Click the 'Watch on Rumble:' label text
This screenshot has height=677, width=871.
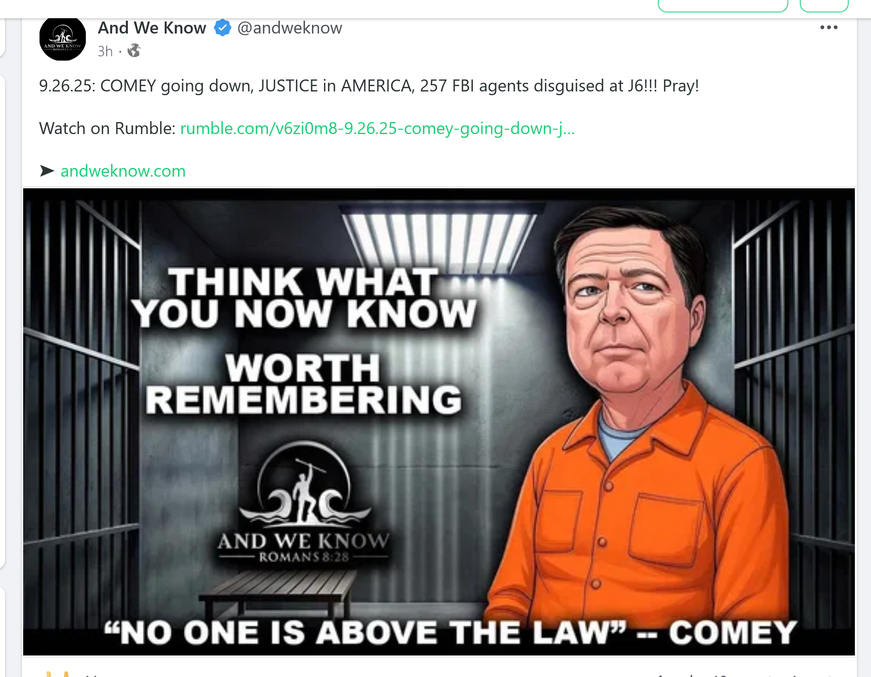108,128
